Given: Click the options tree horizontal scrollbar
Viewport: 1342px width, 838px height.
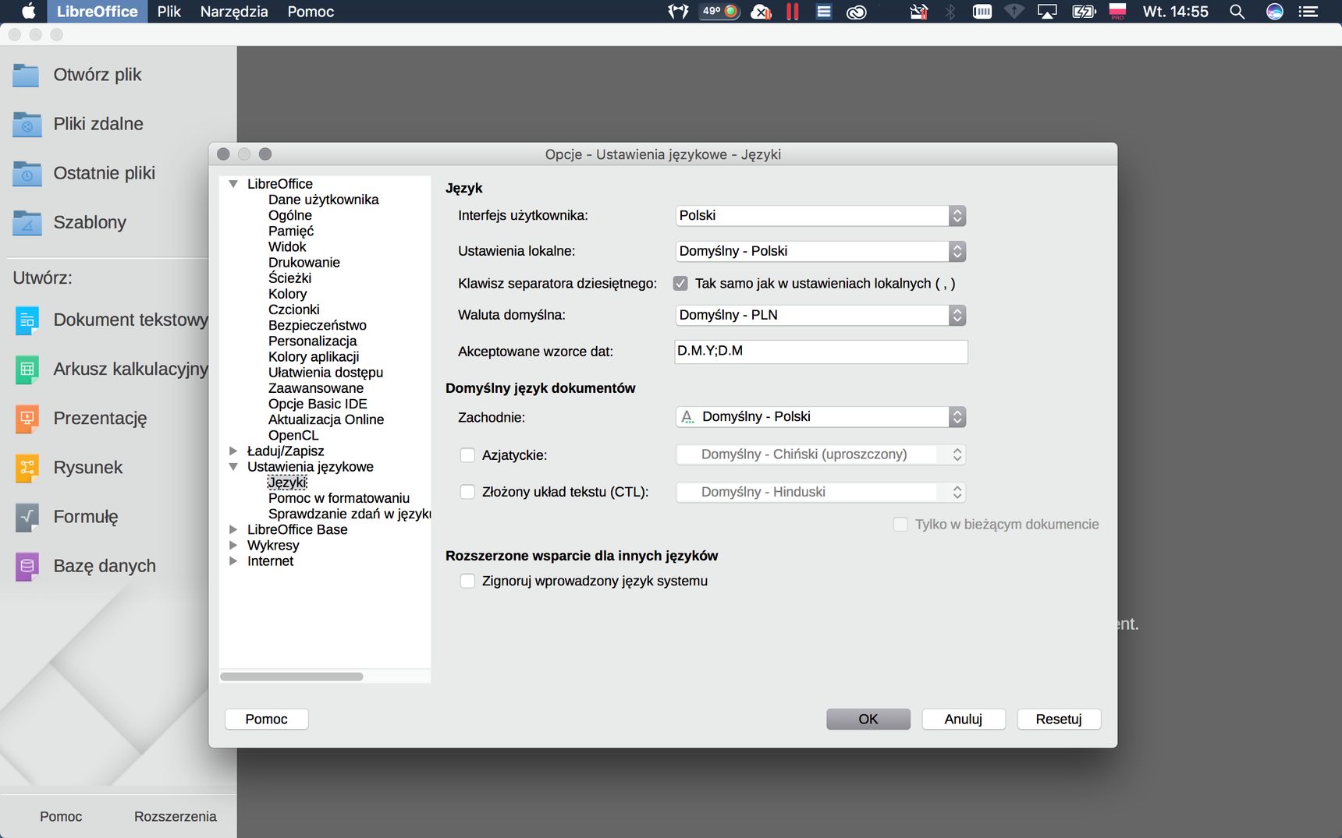Looking at the screenshot, I should pyautogui.click(x=292, y=677).
